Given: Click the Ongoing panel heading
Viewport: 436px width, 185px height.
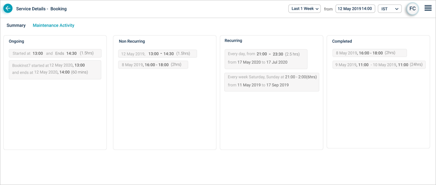Looking at the screenshot, I should pos(16,41).
